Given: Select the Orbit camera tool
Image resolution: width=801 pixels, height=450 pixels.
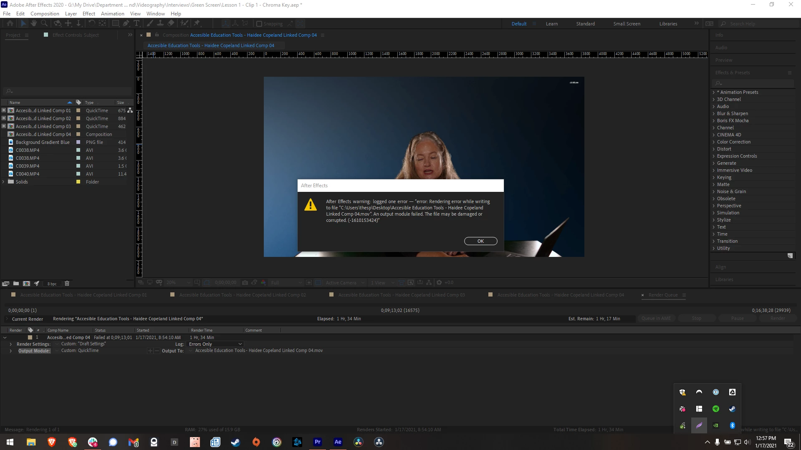Looking at the screenshot, I should (x=58, y=24).
